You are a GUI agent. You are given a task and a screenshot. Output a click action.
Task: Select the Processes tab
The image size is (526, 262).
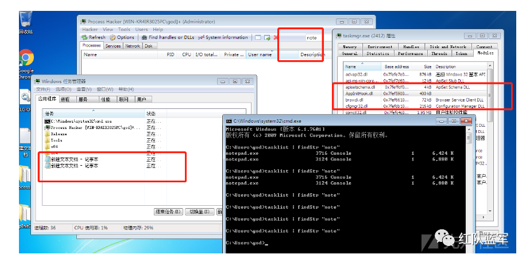pos(91,45)
